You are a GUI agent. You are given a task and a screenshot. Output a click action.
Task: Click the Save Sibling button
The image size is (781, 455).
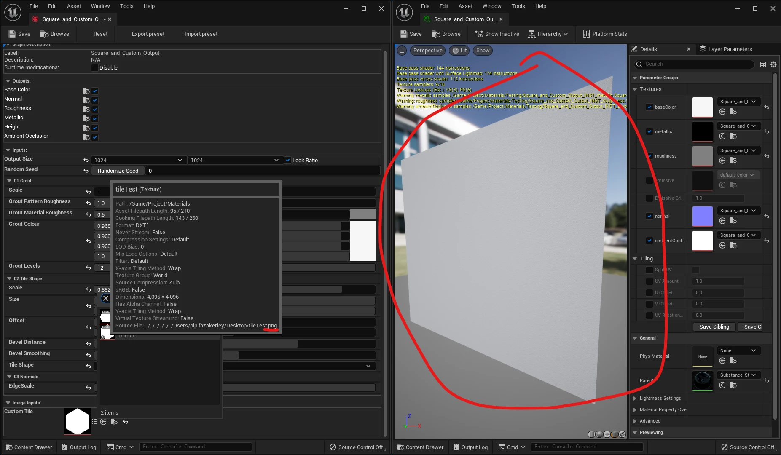[714, 327]
